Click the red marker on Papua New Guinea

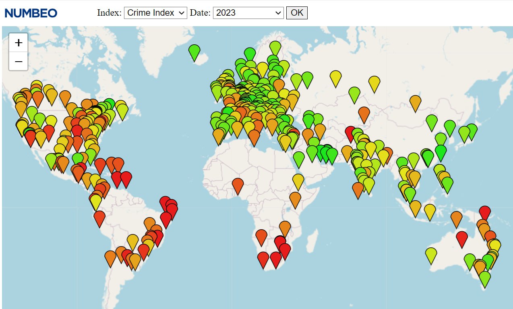click(x=485, y=212)
